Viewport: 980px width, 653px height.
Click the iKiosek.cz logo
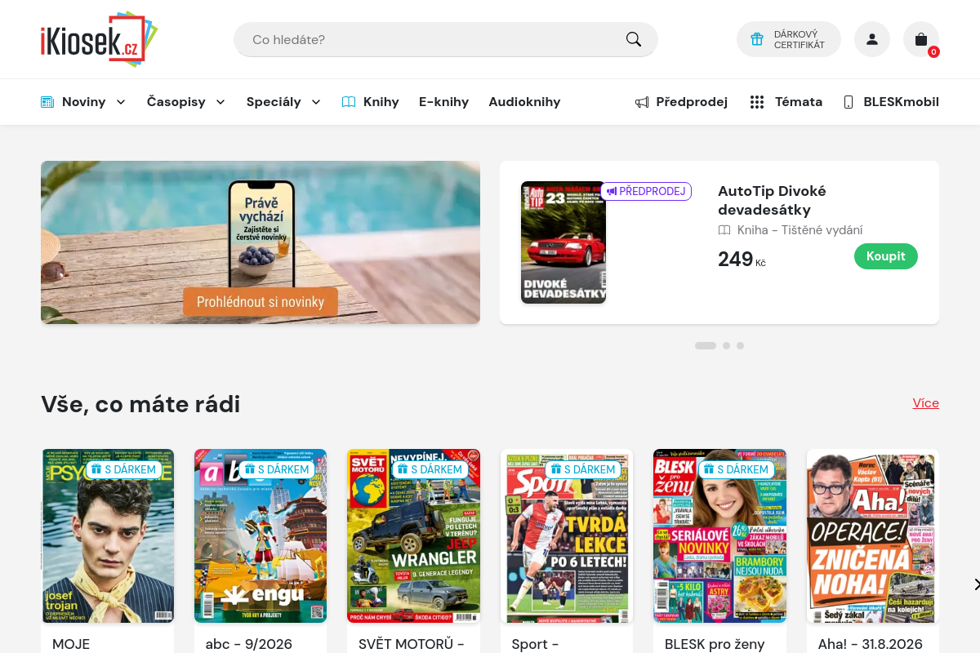point(99,39)
